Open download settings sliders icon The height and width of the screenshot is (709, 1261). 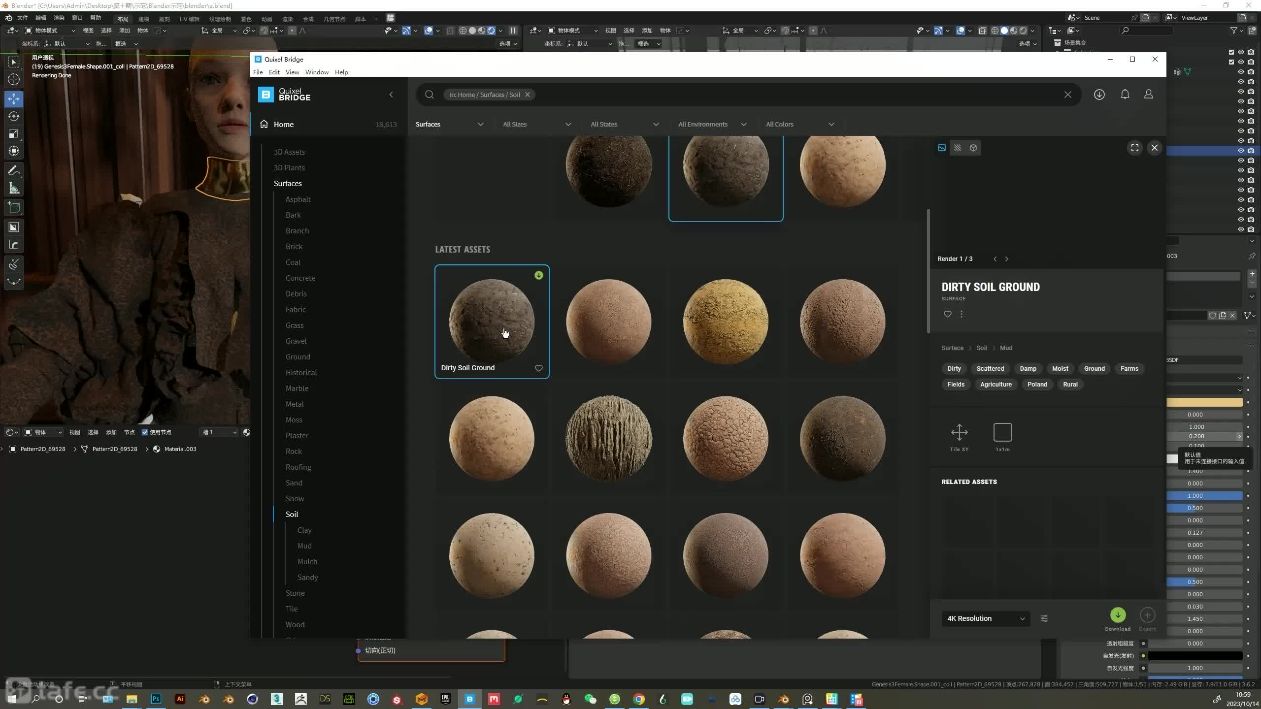(x=1044, y=618)
